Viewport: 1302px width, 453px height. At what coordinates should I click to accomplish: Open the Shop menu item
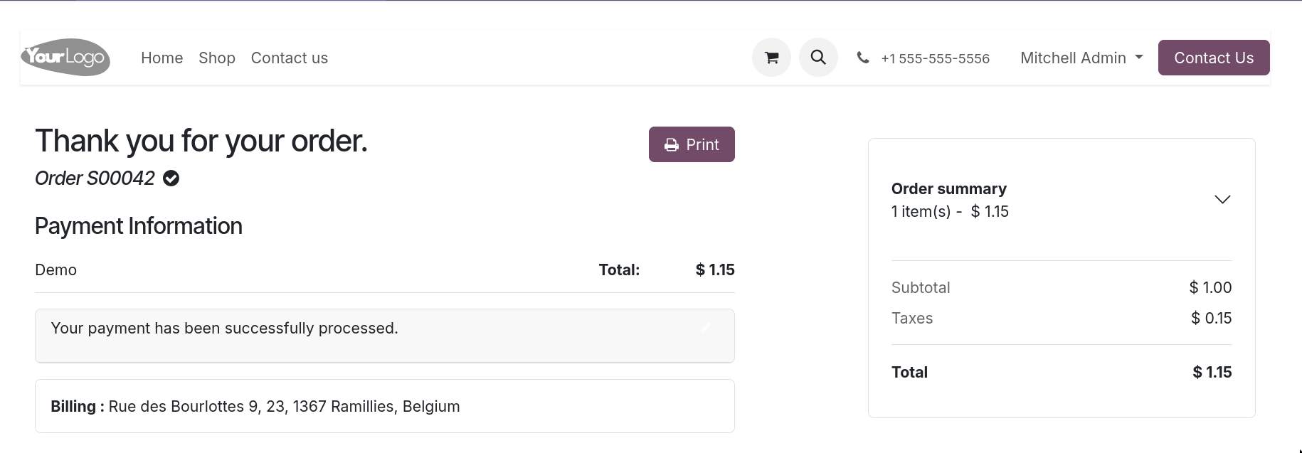[x=217, y=58]
